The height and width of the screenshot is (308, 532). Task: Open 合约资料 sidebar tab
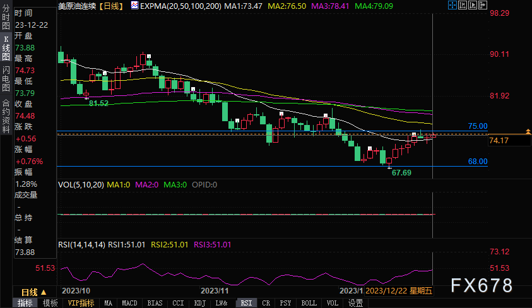point(6,116)
